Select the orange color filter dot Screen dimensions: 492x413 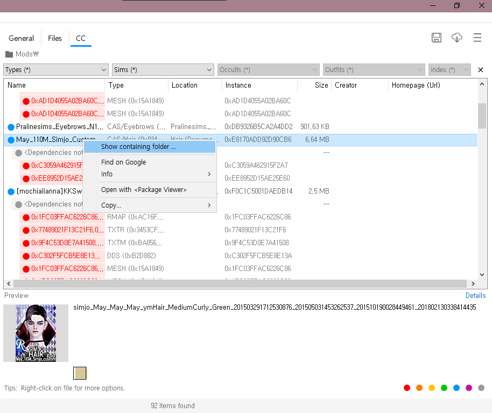coord(419,388)
